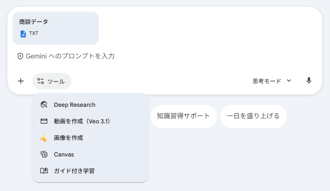Viewport: 330px width, 191px height.
Task: Collapse the ツール tools menu button
Action: pyautogui.click(x=52, y=81)
